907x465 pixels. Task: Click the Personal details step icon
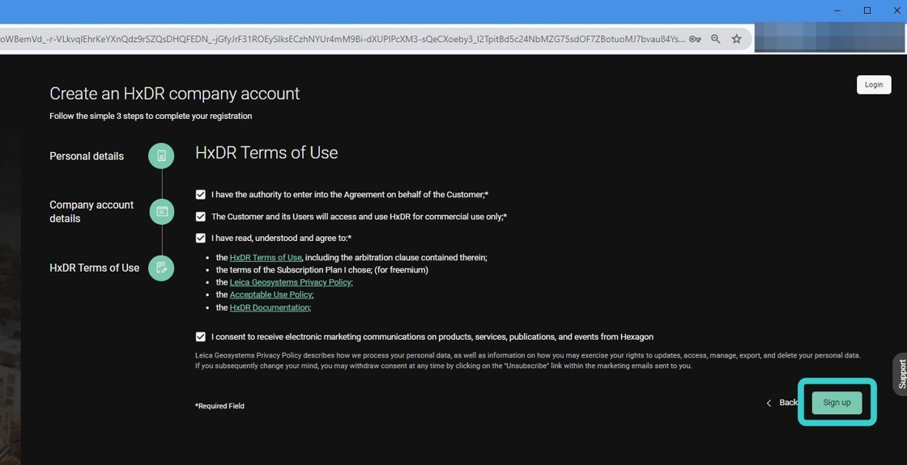point(161,156)
